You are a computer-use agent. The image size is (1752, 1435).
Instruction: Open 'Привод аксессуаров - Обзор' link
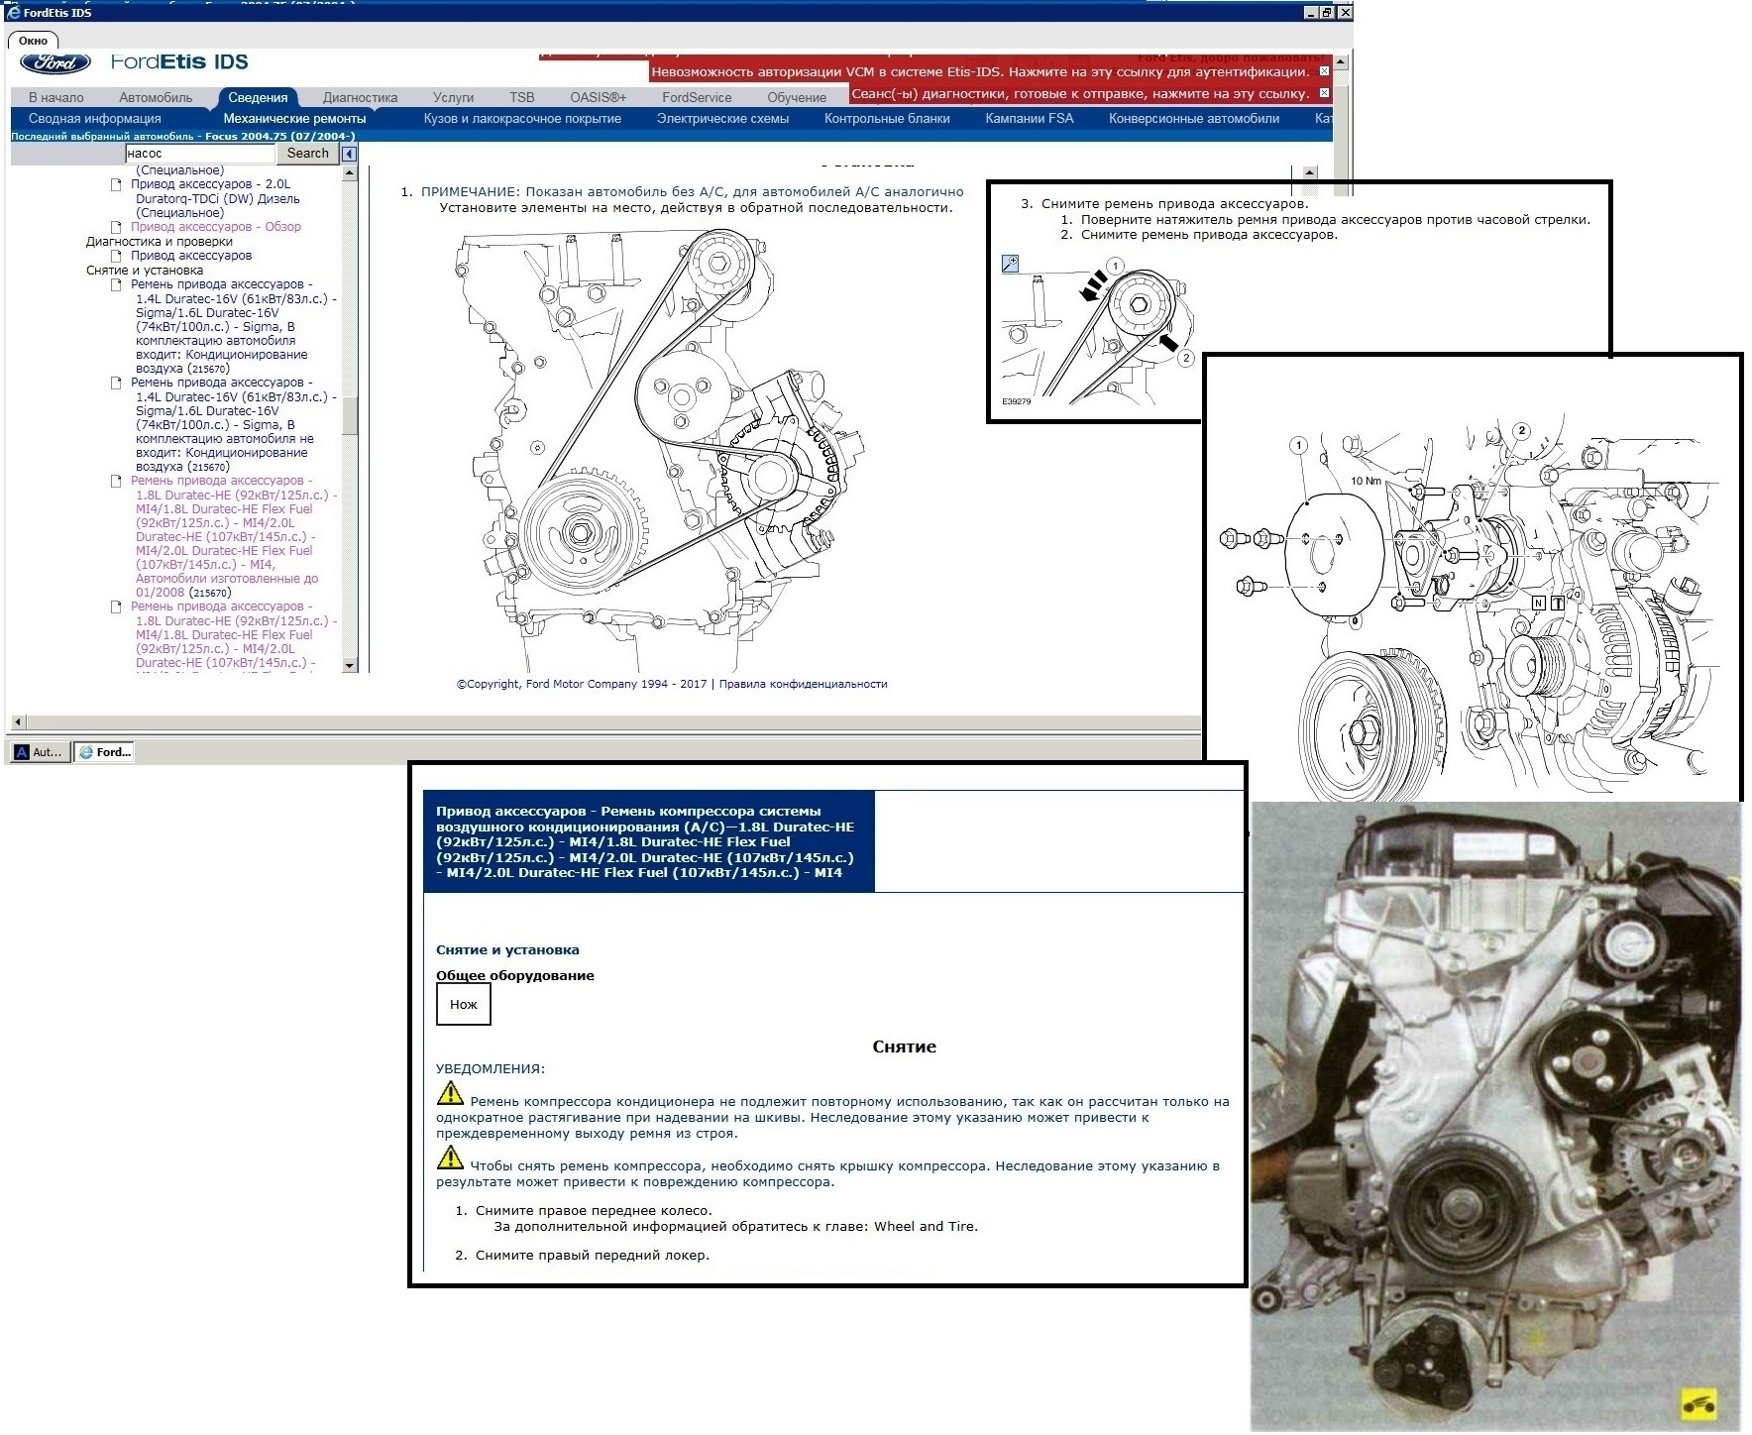[x=216, y=227]
